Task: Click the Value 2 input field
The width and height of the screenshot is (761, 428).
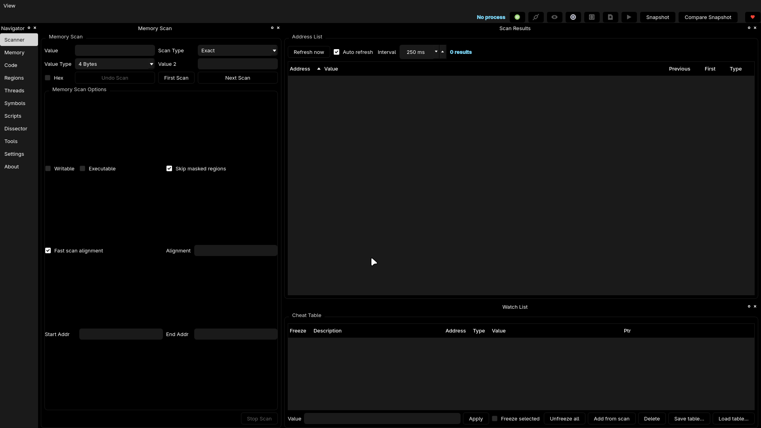Action: pos(238,64)
